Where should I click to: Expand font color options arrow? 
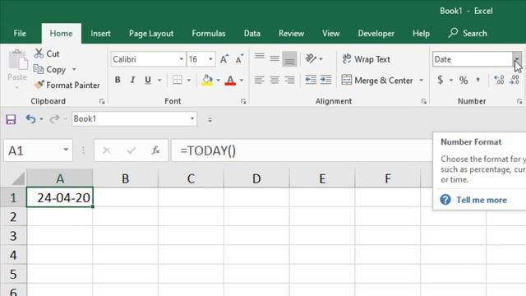tap(241, 81)
